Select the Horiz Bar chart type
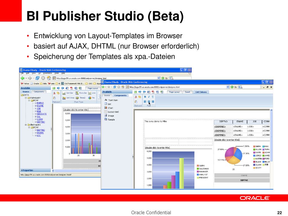 click(81, 93)
